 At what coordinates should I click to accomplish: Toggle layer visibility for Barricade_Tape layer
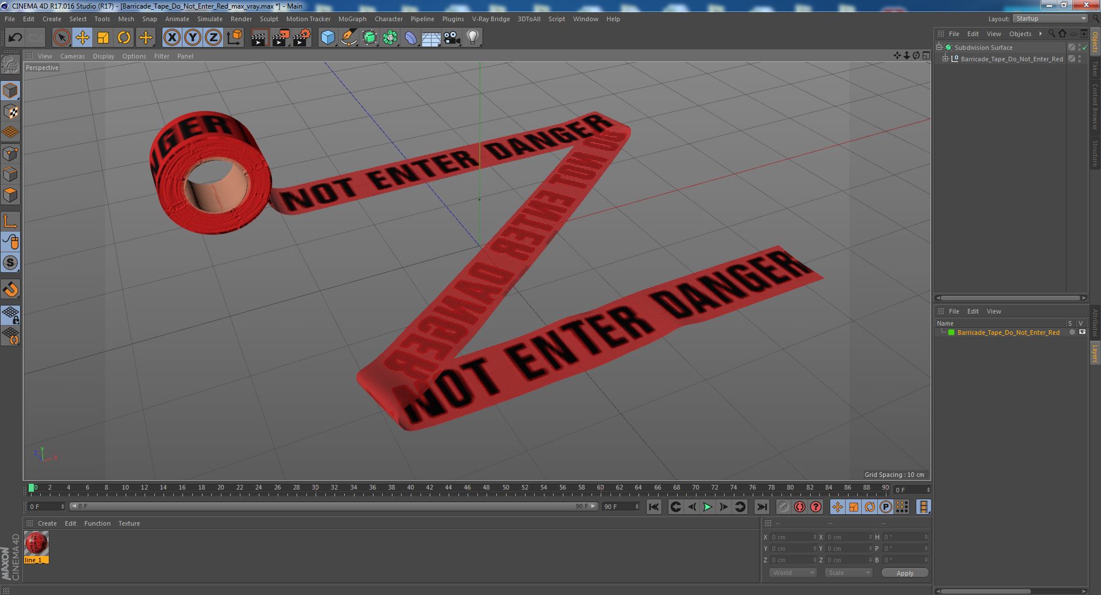(x=1082, y=332)
